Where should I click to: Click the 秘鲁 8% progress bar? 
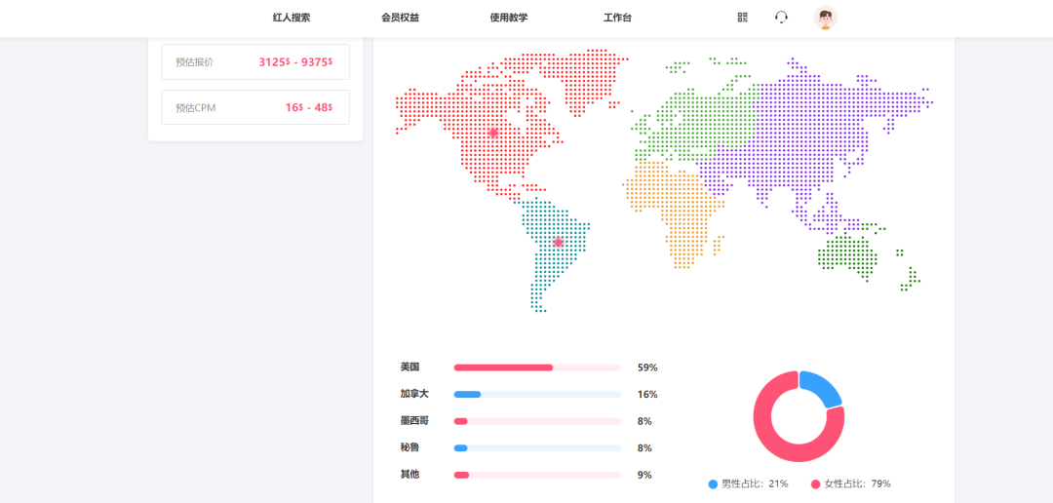(537, 448)
